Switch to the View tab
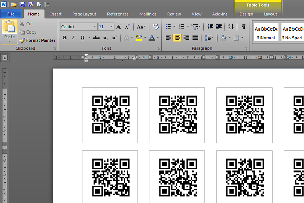Image resolution: width=304 pixels, height=203 pixels. coord(197,14)
